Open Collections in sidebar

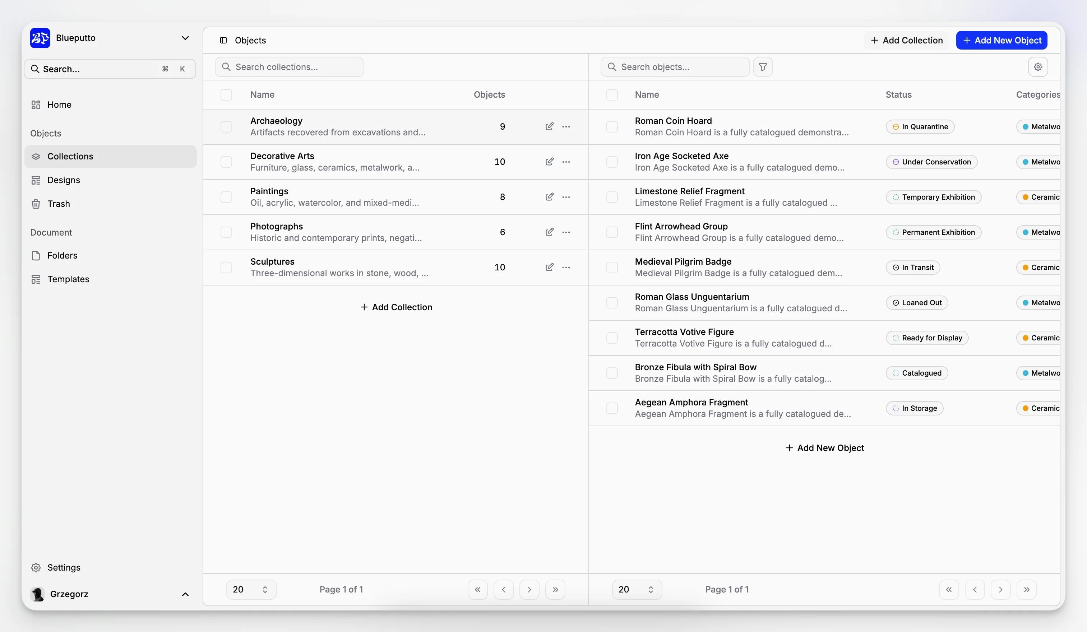point(110,156)
